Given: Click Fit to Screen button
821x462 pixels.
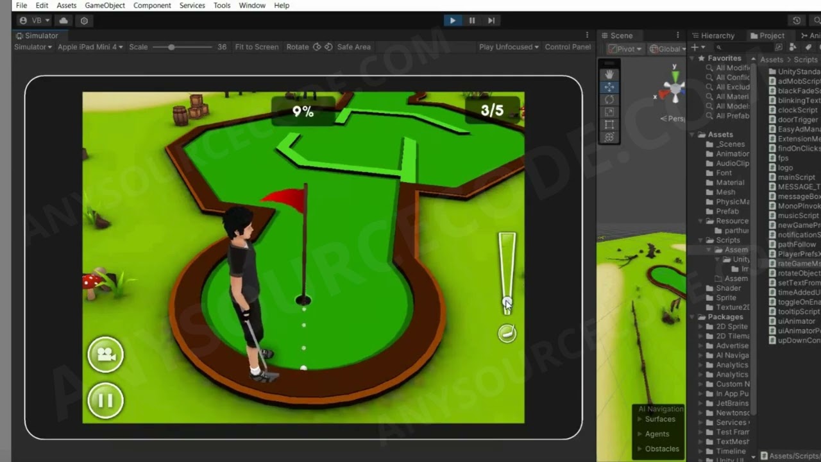Looking at the screenshot, I should pyautogui.click(x=257, y=47).
